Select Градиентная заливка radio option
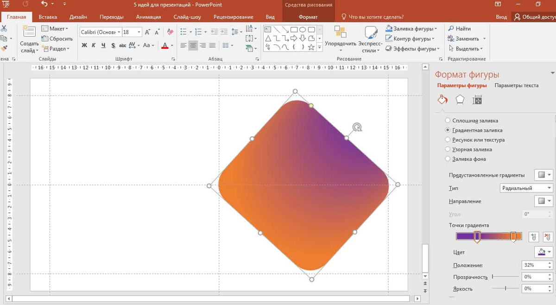The image size is (556, 305). click(448, 130)
